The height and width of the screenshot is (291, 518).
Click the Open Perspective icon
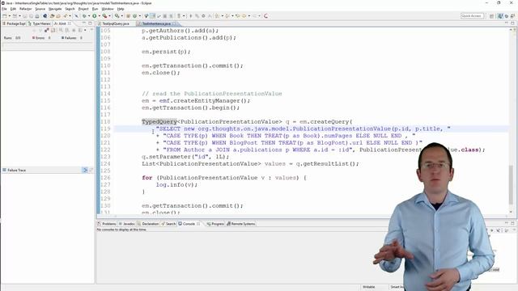click(491, 16)
